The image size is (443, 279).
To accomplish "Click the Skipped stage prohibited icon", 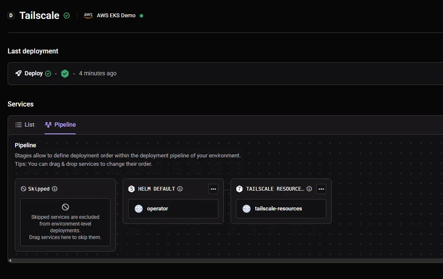I will pyautogui.click(x=24, y=189).
